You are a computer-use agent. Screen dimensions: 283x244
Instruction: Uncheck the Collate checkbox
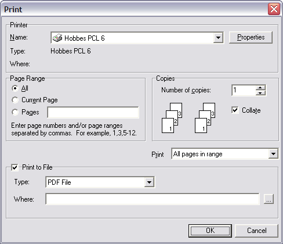click(235, 110)
